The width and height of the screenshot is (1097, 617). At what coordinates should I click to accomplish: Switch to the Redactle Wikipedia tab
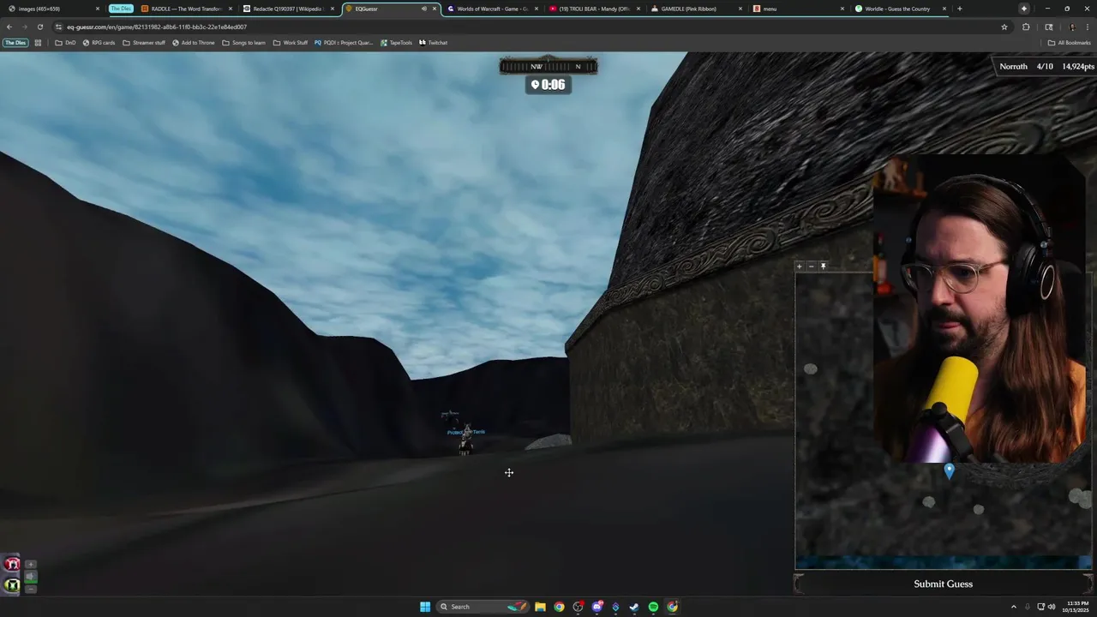(288, 9)
